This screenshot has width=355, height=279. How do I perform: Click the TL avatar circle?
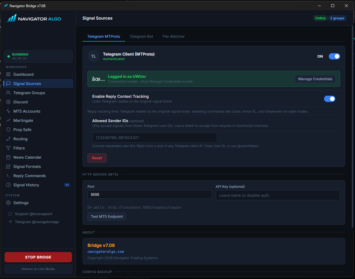[x=93, y=56]
